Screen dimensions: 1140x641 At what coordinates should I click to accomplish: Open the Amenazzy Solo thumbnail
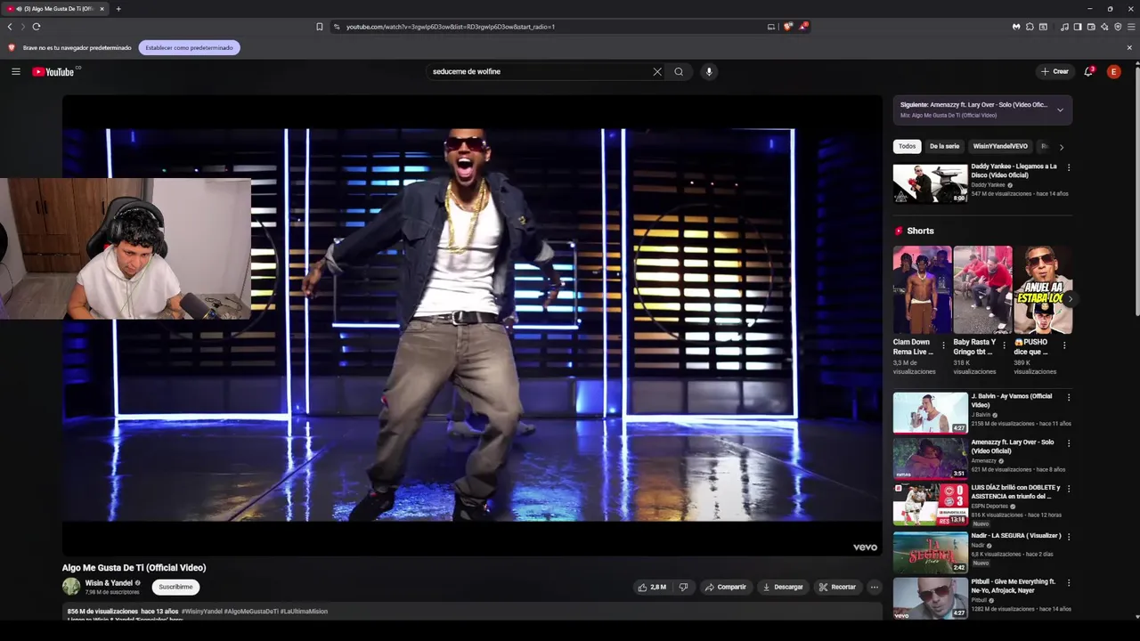[x=930, y=458]
